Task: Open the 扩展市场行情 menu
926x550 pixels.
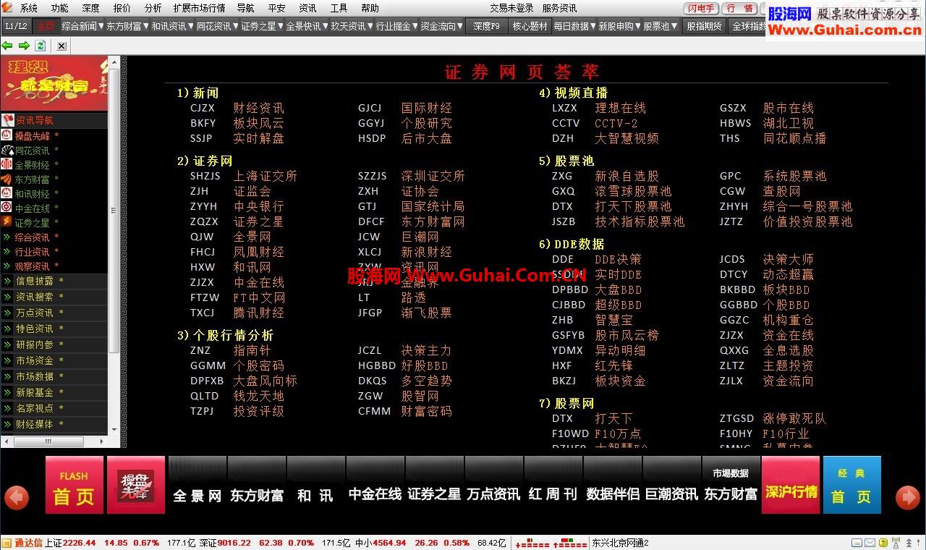Action: coord(199,8)
